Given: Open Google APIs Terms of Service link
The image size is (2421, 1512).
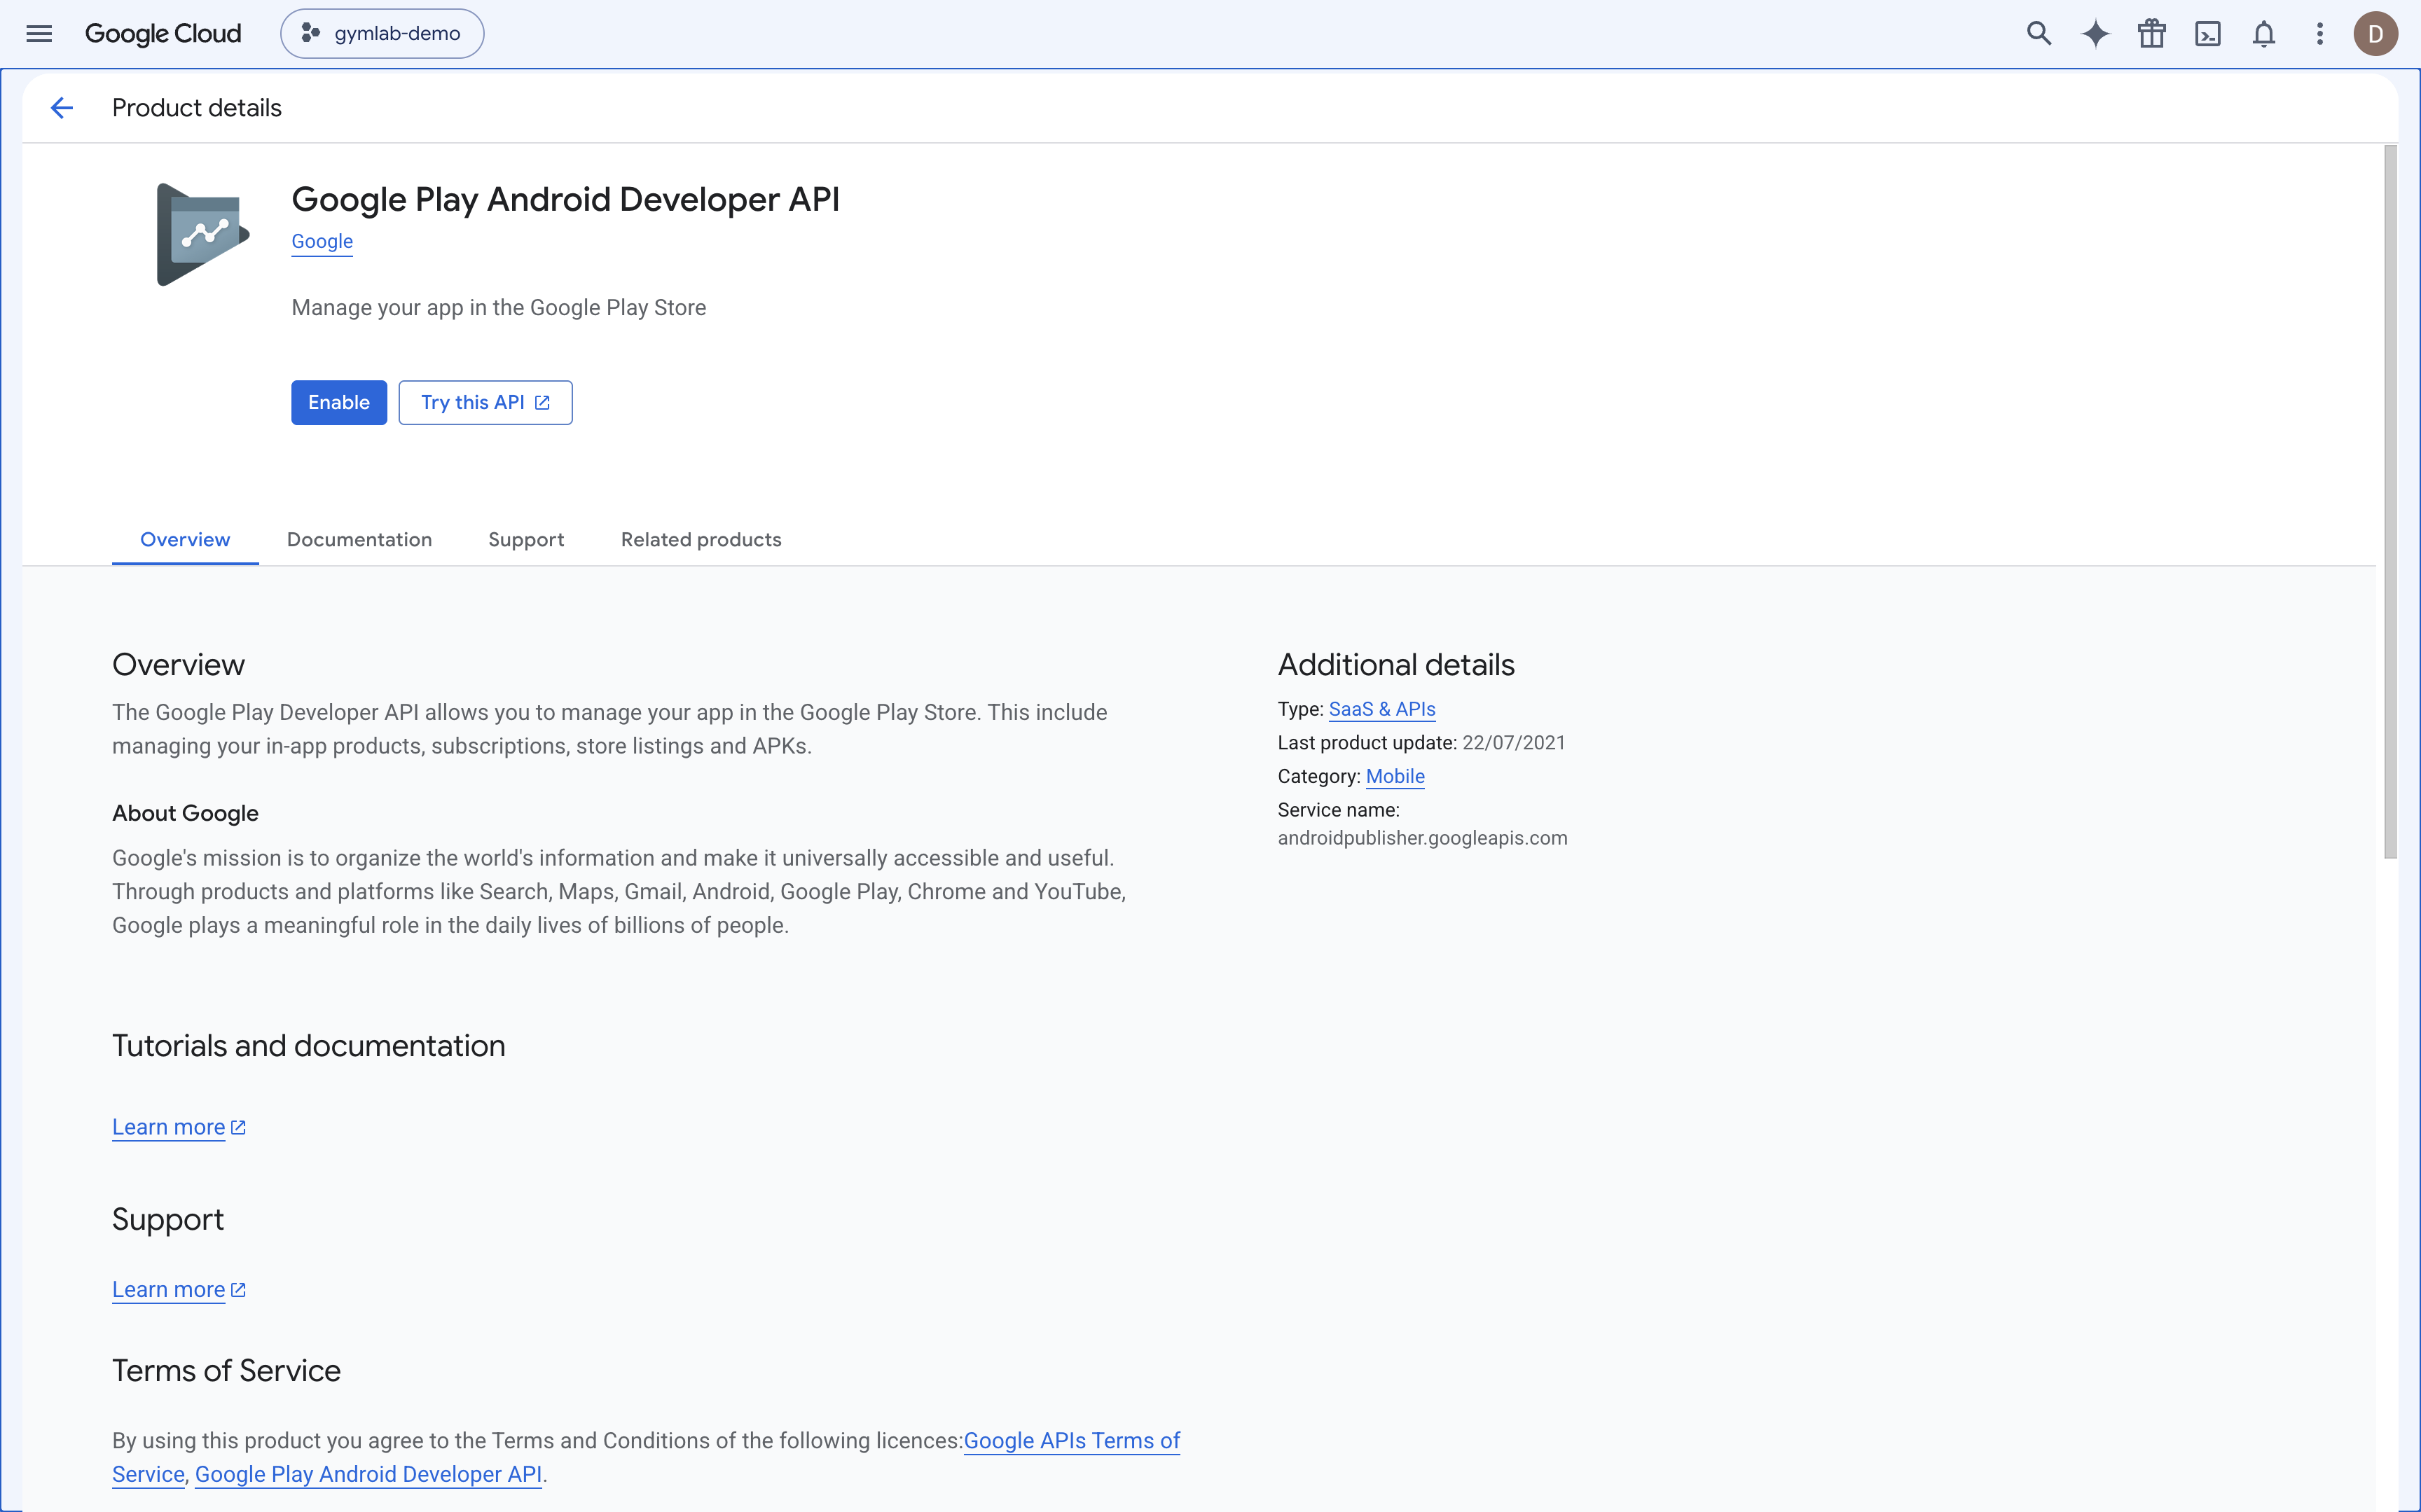Looking at the screenshot, I should [x=1071, y=1441].
